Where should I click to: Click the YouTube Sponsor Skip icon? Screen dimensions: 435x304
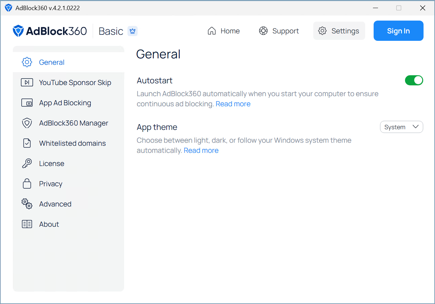tap(27, 82)
